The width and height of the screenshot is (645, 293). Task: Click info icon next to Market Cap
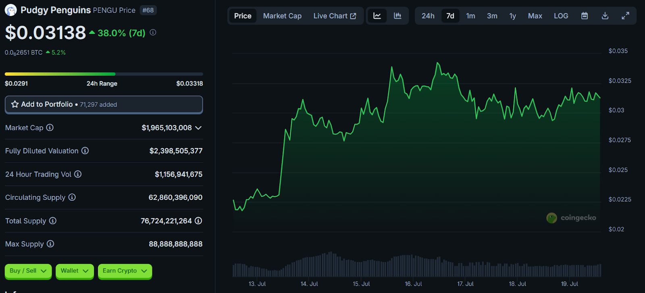click(x=50, y=128)
